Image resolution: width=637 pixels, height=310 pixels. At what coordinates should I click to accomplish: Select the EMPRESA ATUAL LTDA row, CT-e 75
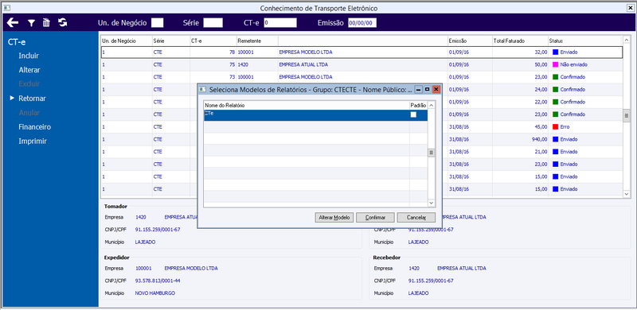pyautogui.click(x=361, y=64)
